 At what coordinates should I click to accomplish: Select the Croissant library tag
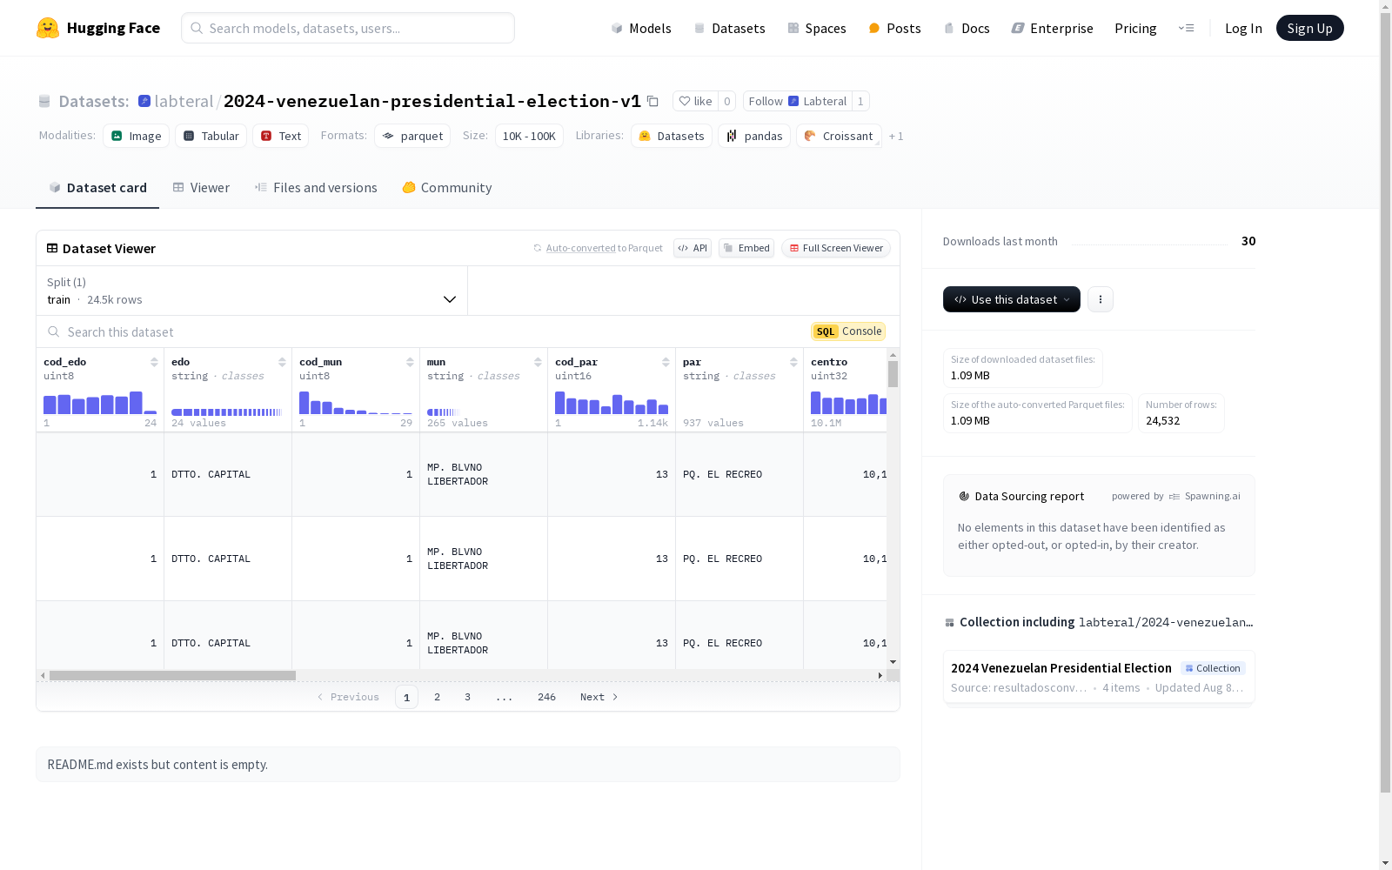[x=839, y=136]
